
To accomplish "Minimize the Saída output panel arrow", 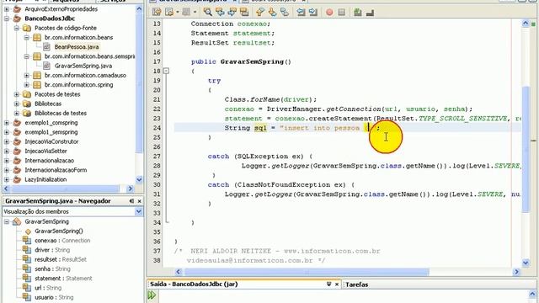I will 328,284.
